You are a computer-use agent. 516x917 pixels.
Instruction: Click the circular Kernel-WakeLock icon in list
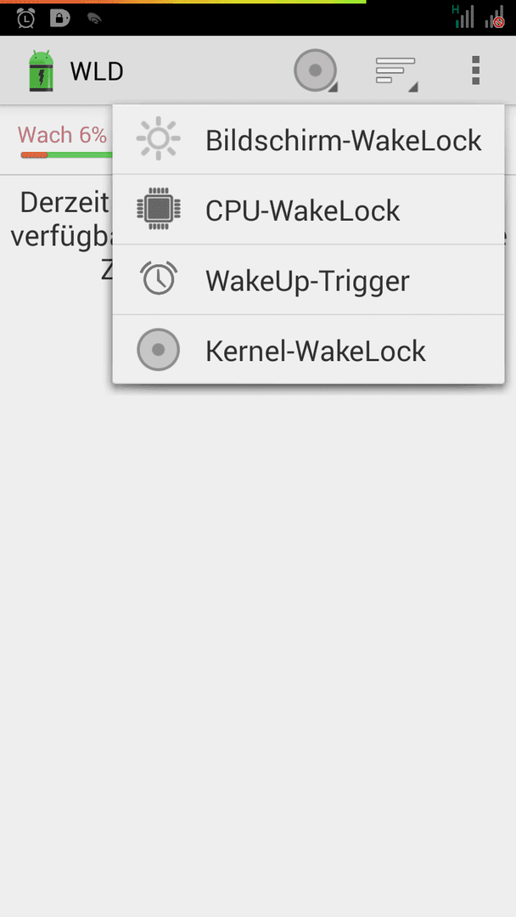click(x=159, y=350)
